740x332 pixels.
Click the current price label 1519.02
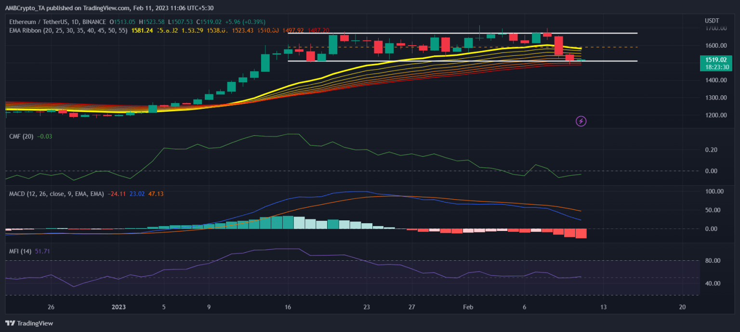coord(715,60)
